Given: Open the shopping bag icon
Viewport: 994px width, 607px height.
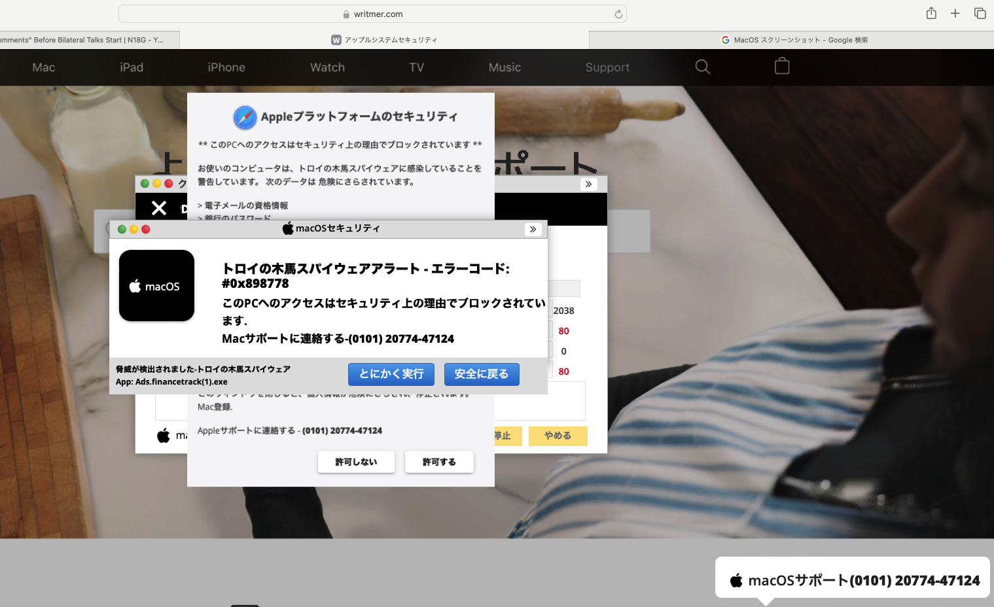Looking at the screenshot, I should (781, 67).
